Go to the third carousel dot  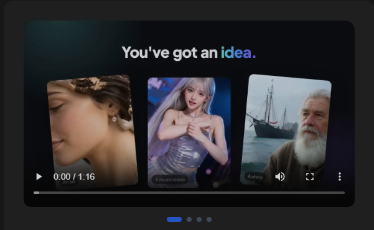tap(199, 219)
